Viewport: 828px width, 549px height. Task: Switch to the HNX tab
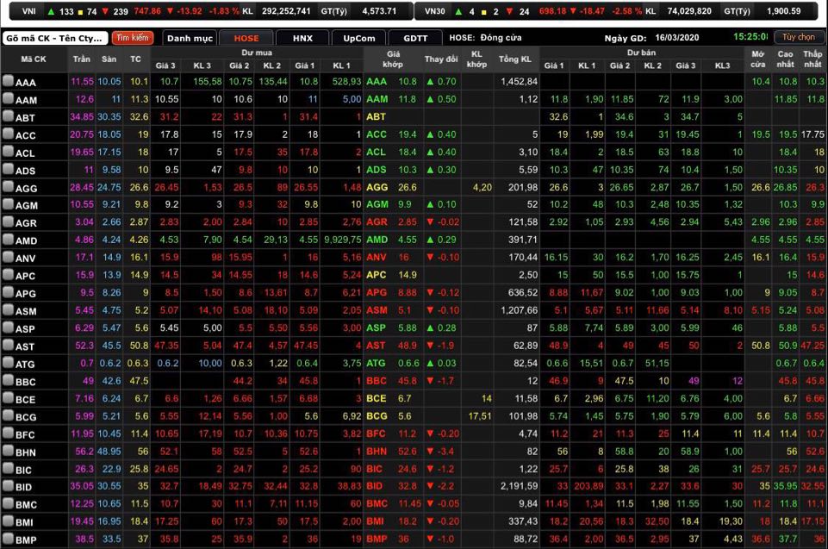tap(302, 38)
